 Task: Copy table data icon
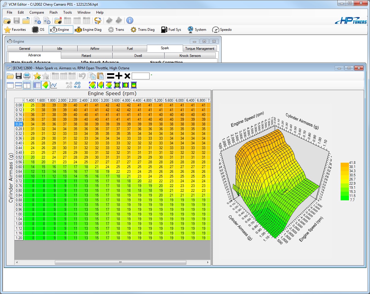pyautogui.click(x=92, y=76)
